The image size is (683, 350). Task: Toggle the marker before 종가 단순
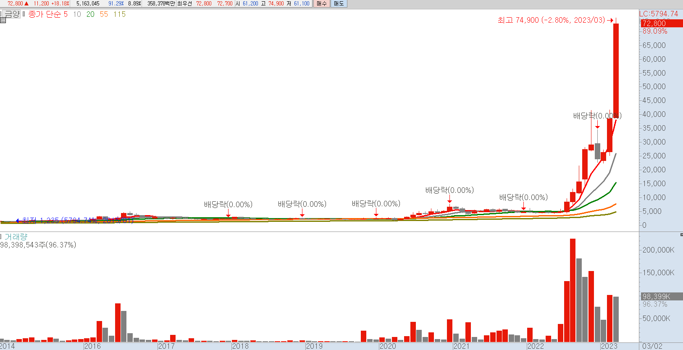(x=24, y=14)
